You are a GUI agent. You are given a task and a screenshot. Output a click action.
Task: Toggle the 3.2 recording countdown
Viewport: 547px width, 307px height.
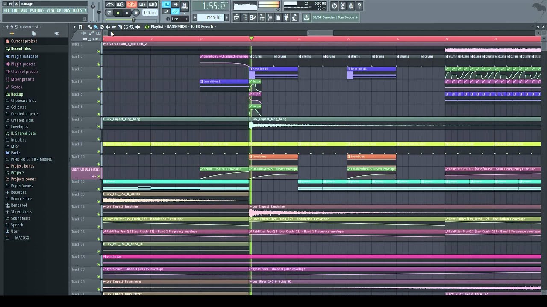coord(132,4)
